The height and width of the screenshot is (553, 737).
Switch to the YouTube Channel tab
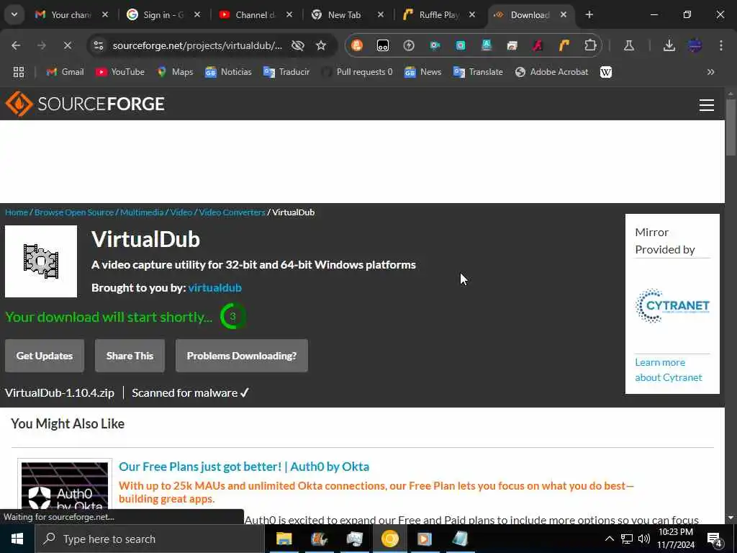(256, 15)
